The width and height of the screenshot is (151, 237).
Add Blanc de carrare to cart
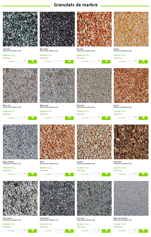(x=143, y=231)
